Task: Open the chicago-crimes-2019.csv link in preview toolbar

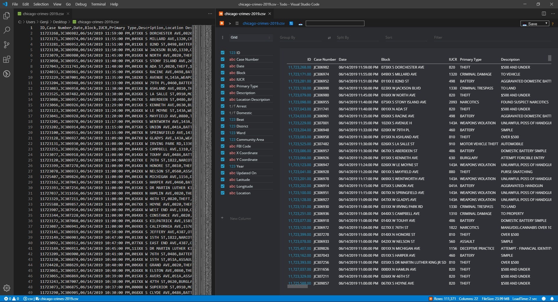Action: 264,23
